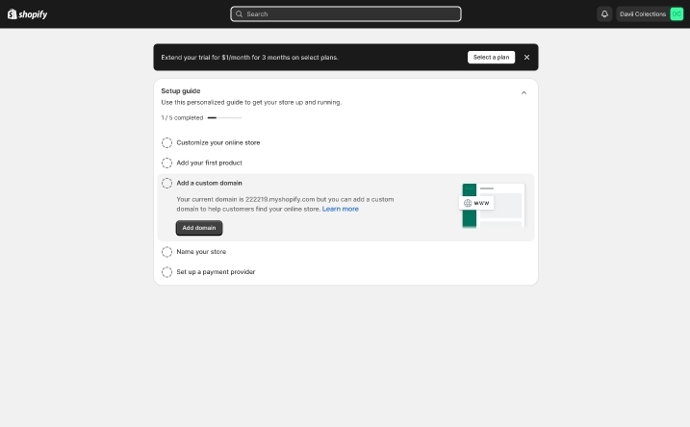Toggle the Set up payment provider circle
The image size is (690, 427).
pos(166,272)
